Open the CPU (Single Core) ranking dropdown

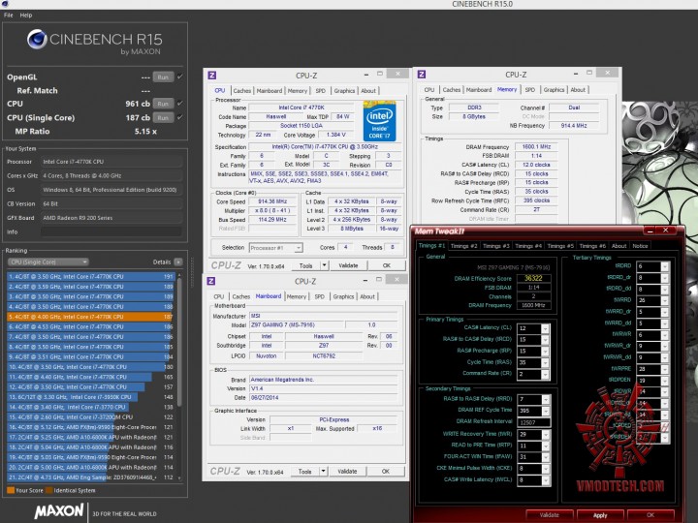(48, 261)
